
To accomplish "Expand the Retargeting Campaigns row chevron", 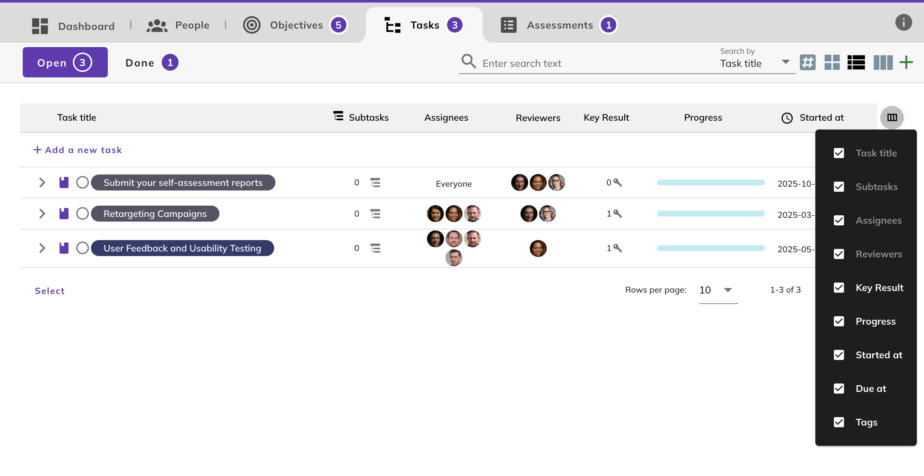I will (x=42, y=214).
